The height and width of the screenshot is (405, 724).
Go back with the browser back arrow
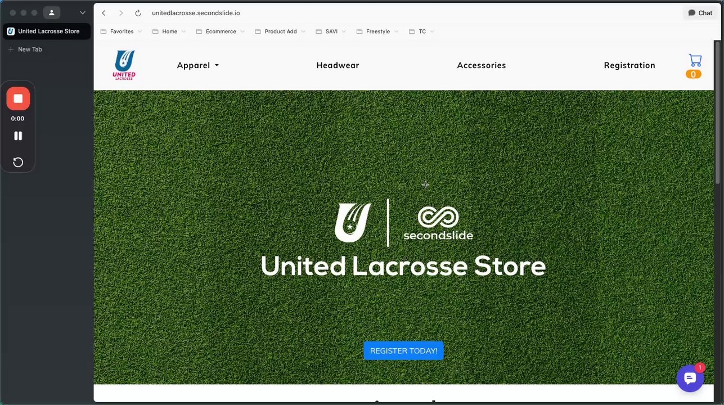(104, 13)
